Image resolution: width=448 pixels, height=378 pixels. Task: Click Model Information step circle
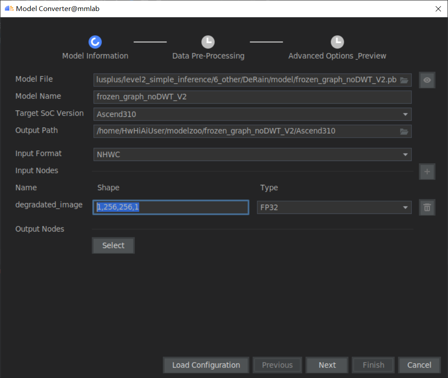pyautogui.click(x=95, y=42)
